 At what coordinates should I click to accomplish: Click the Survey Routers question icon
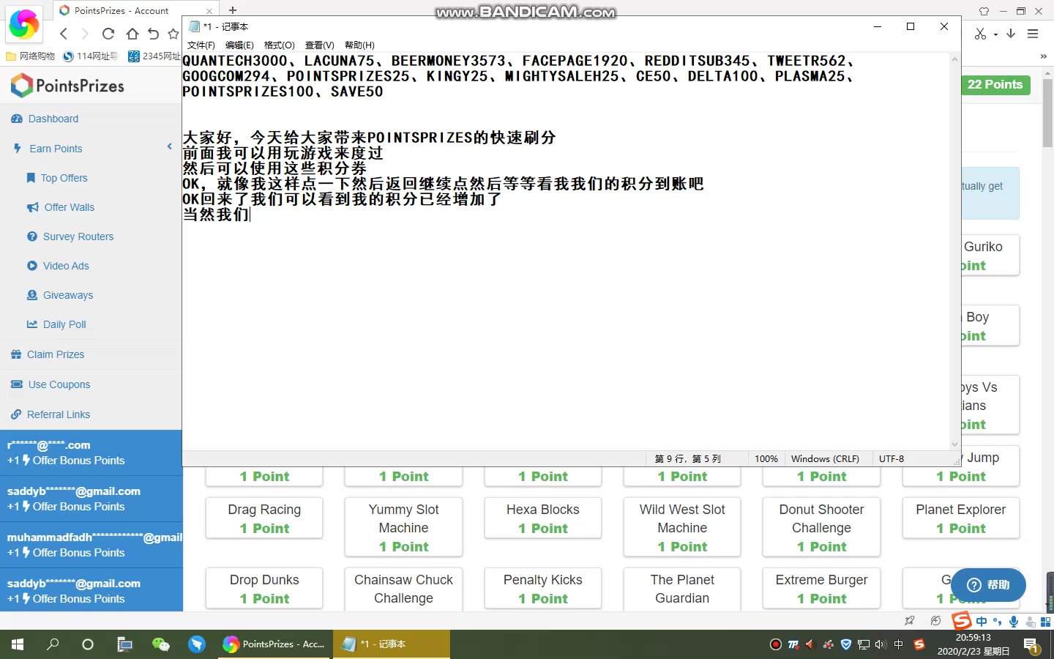pyautogui.click(x=32, y=237)
